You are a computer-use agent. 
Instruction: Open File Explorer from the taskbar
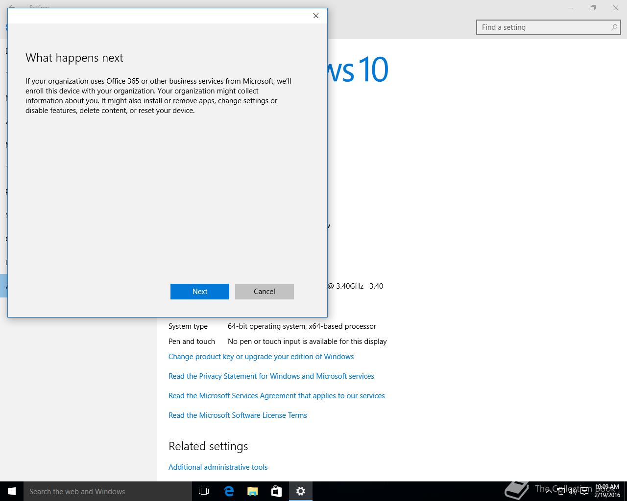[x=253, y=491]
